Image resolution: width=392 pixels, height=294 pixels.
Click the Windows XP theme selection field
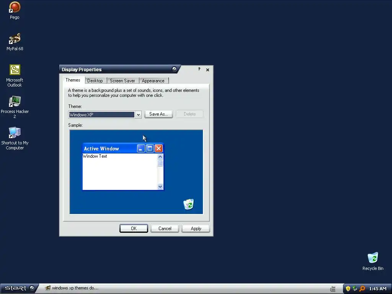101,115
